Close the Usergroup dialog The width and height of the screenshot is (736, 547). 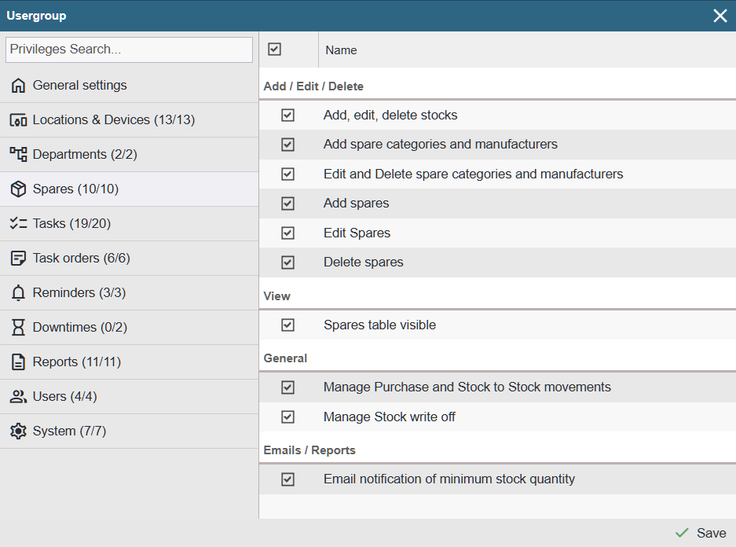point(720,16)
